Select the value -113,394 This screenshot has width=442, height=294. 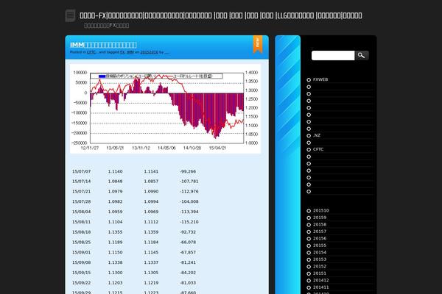(189, 212)
